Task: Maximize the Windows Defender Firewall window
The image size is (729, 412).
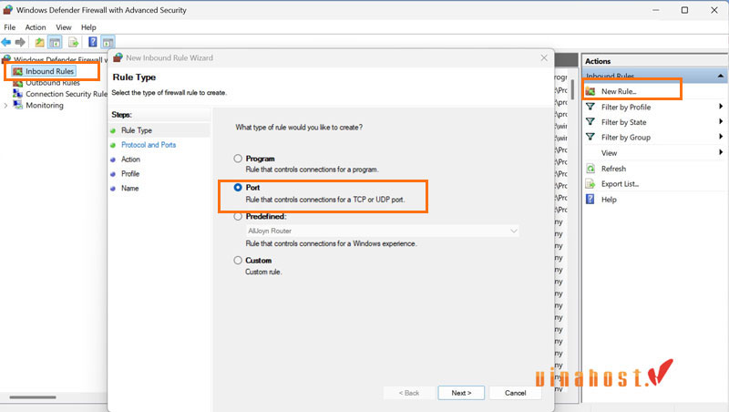Action: click(684, 10)
